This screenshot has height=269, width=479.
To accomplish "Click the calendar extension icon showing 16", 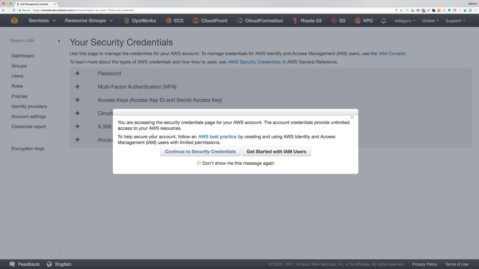I will click(423, 10).
